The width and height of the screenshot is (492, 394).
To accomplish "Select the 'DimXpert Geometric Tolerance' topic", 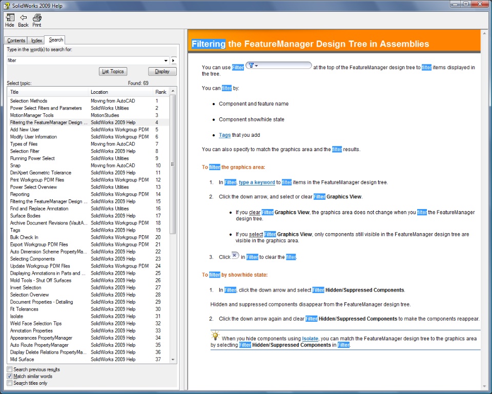I will 88,173.
